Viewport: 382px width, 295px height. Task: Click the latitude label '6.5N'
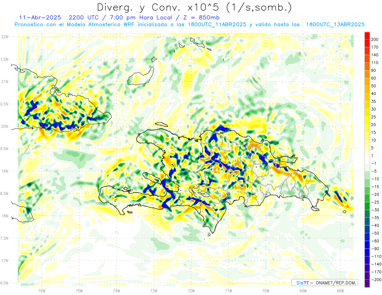click(x=4, y=283)
